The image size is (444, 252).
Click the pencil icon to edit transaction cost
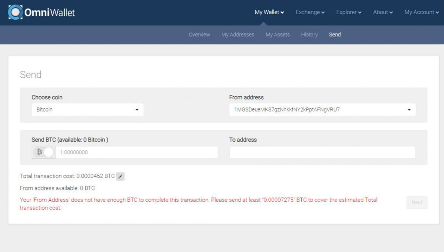(120, 177)
